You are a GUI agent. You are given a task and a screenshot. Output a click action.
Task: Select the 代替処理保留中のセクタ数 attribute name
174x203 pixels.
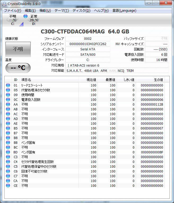point(39,166)
